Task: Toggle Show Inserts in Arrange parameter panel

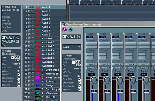Action: coord(19,78)
